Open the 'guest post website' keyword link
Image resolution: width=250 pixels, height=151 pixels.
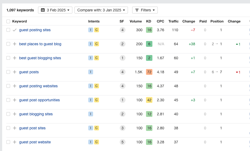tap(35, 142)
